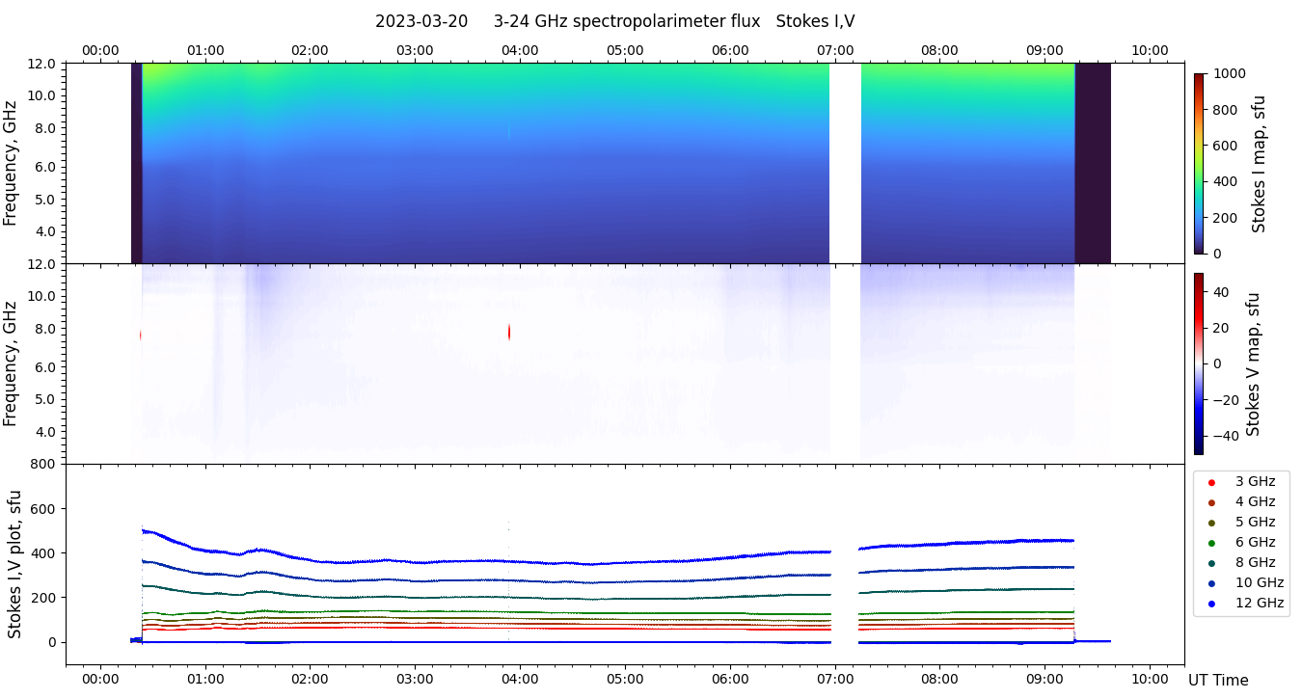
Task: Click the green 6 GHz legend dot
Action: (x=1211, y=543)
